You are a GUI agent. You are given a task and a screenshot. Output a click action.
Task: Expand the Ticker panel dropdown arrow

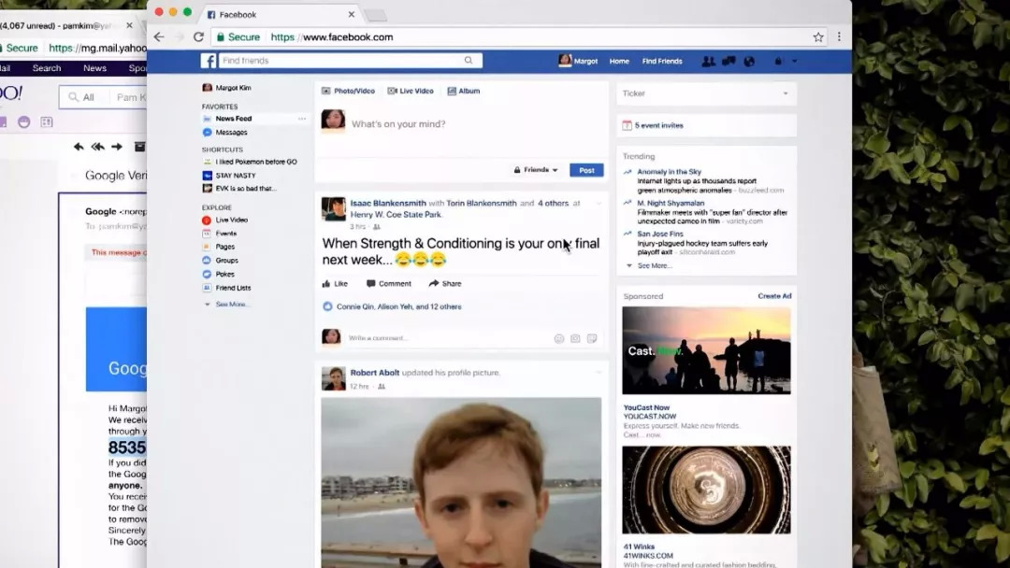785,93
